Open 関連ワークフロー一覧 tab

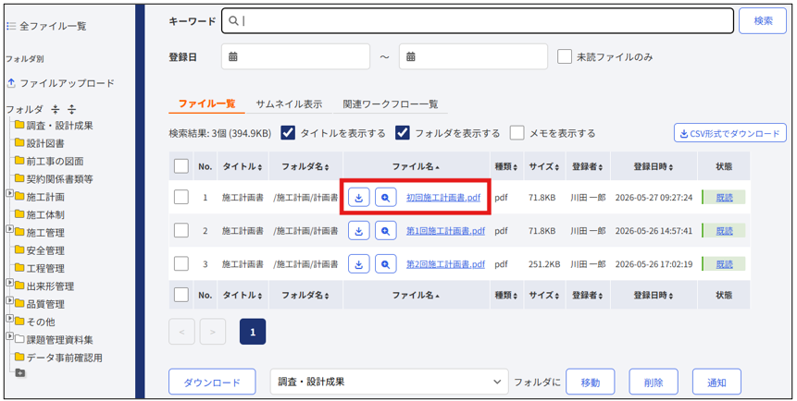click(x=391, y=104)
